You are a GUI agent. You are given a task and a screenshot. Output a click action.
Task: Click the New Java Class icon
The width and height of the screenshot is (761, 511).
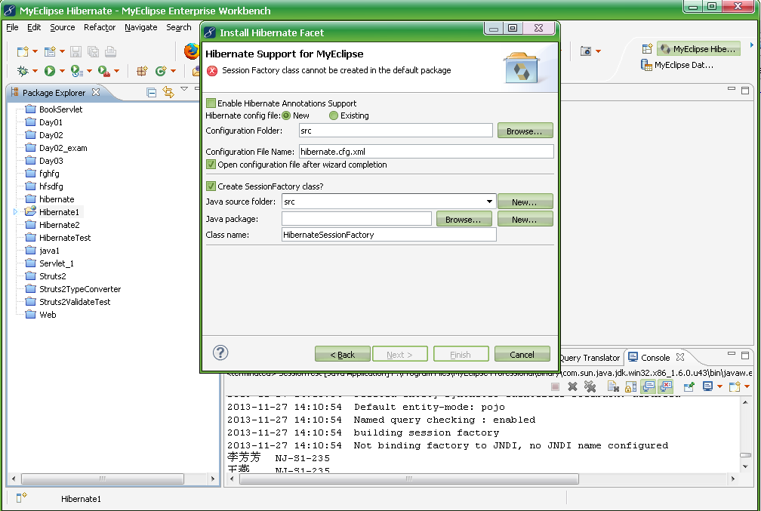pos(161,71)
